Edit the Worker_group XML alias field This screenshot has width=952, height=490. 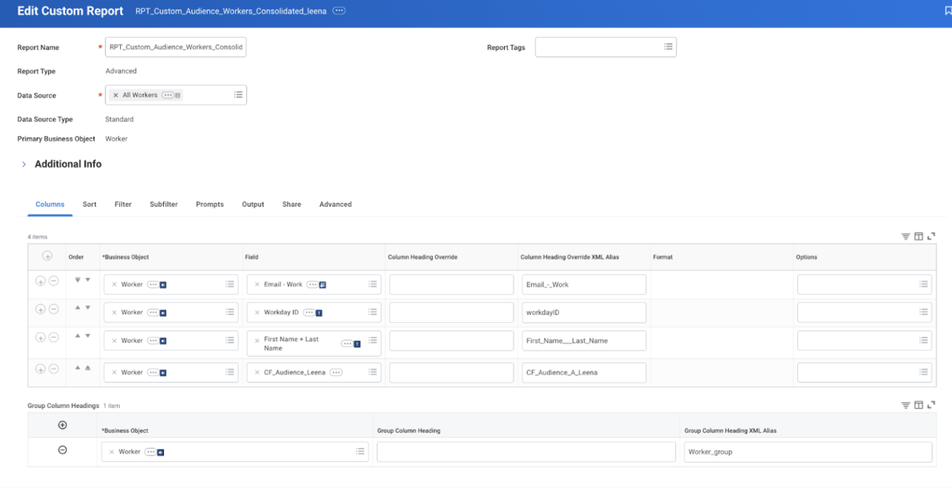pyautogui.click(x=808, y=452)
